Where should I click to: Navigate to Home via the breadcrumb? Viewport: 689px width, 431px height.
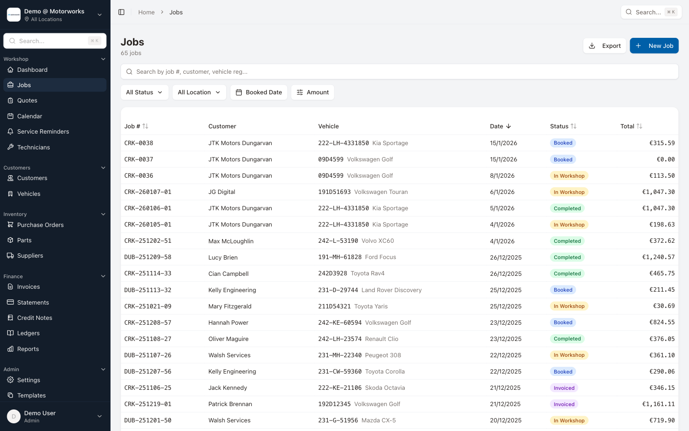pos(146,12)
